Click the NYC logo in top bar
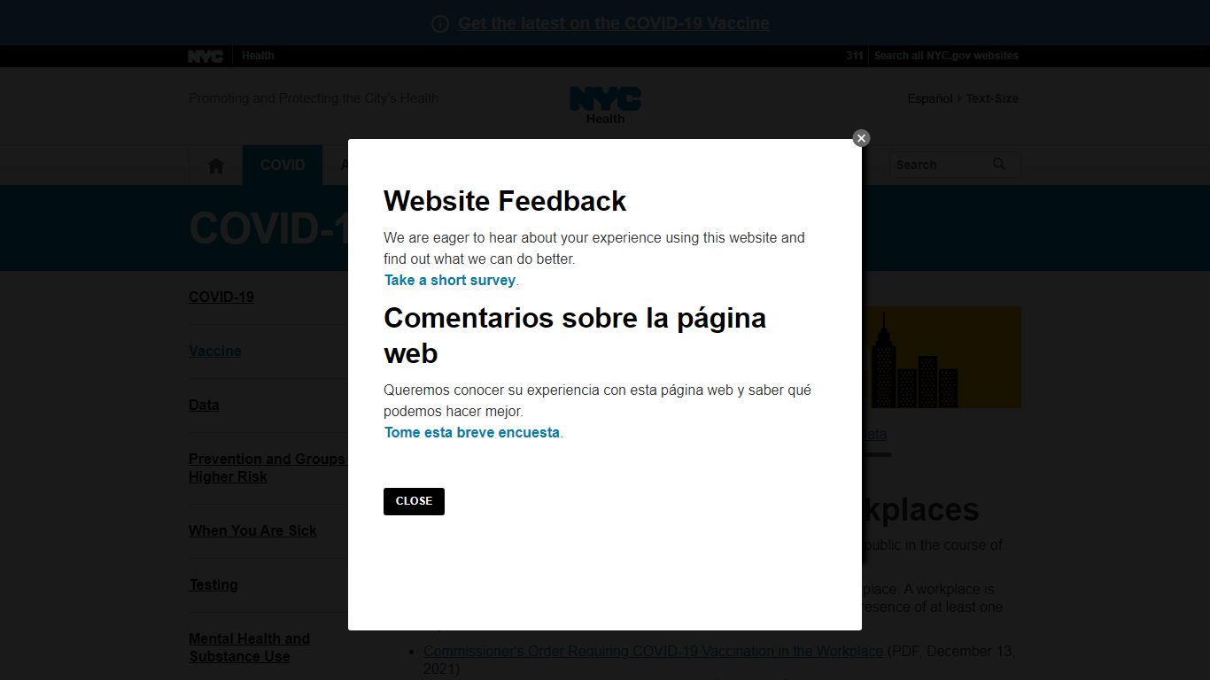 pos(206,56)
